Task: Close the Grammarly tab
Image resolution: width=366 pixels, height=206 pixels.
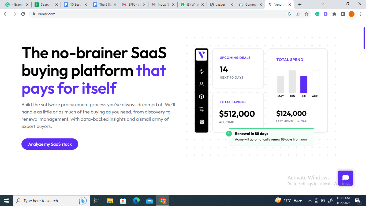Action: coord(27,5)
